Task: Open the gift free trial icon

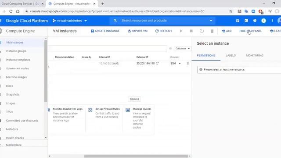Action: tap(238, 21)
